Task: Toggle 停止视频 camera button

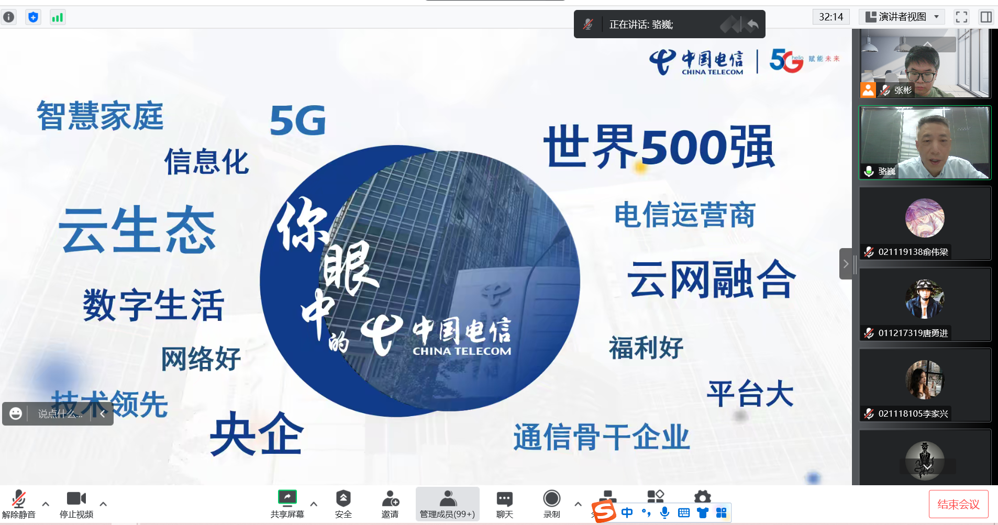Action: click(x=76, y=504)
